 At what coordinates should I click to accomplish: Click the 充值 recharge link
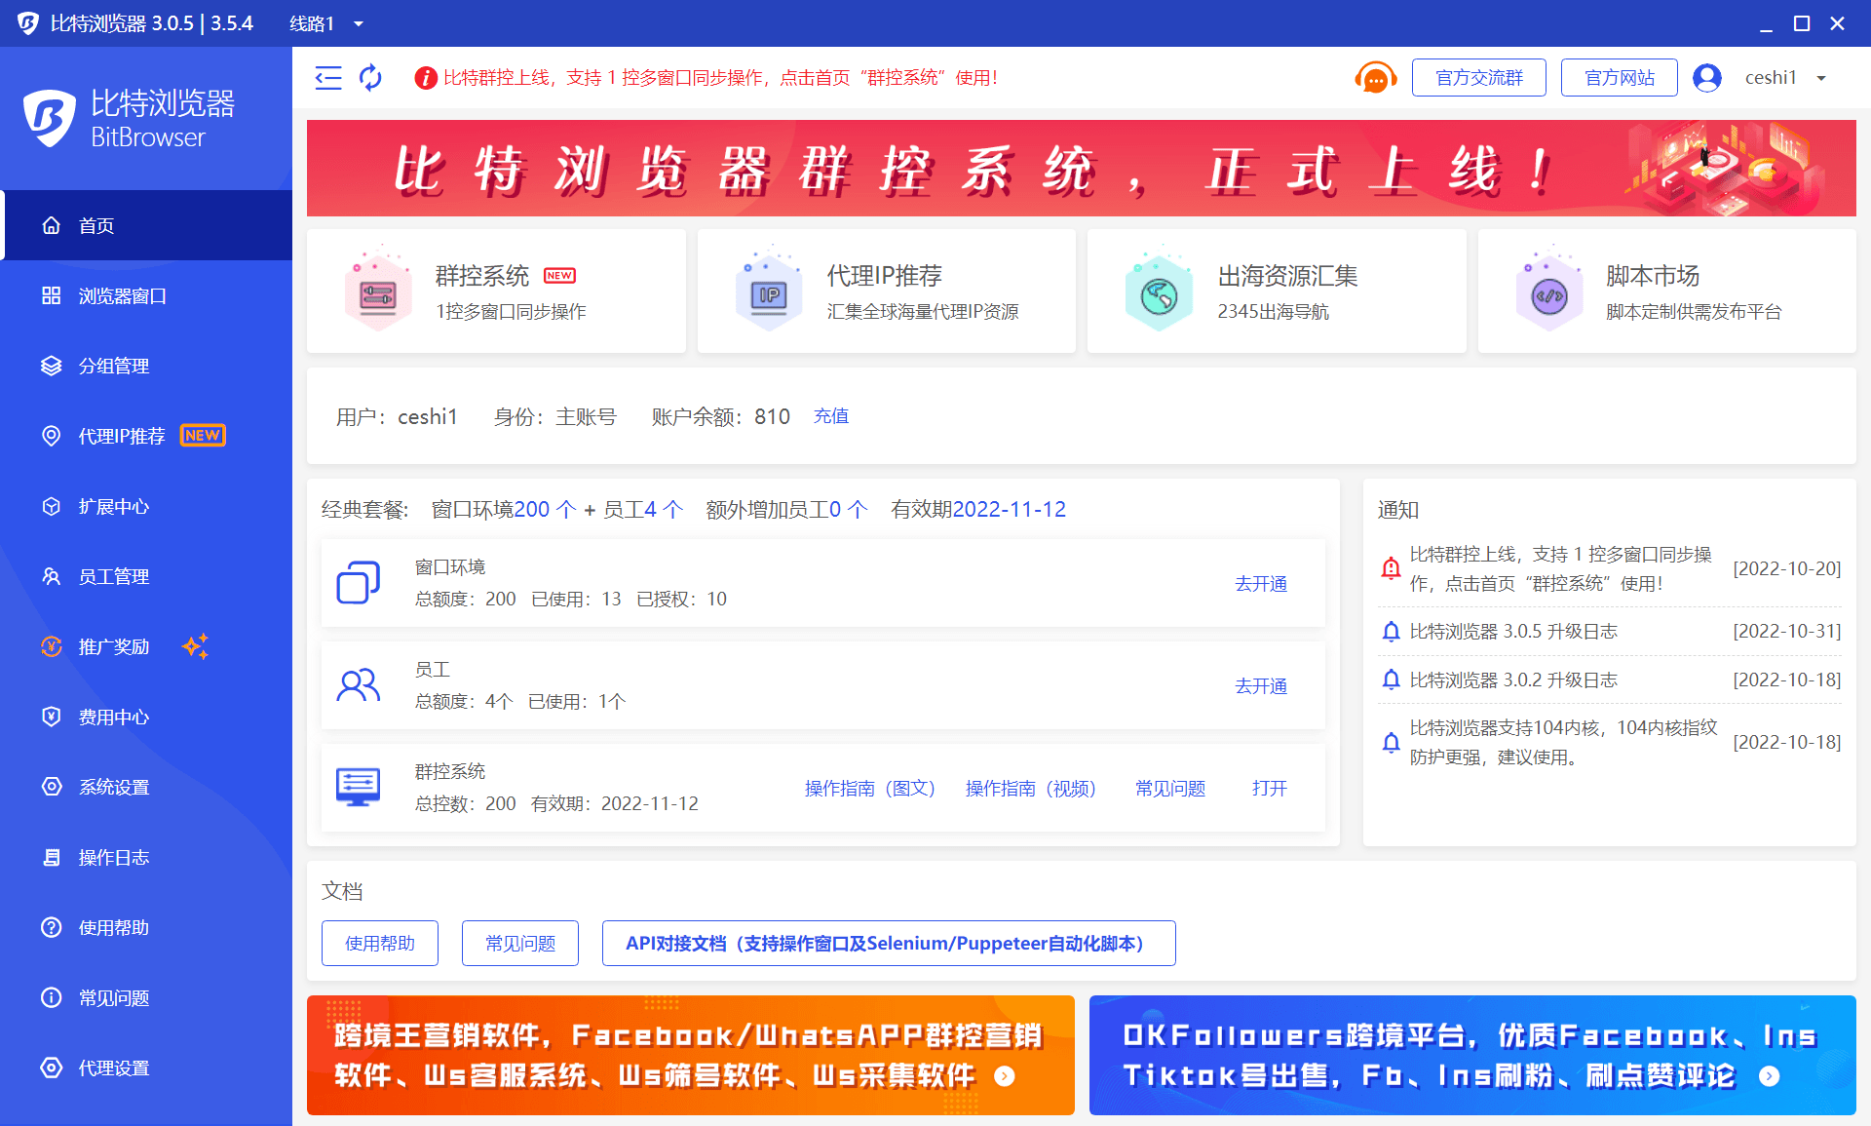[831, 416]
